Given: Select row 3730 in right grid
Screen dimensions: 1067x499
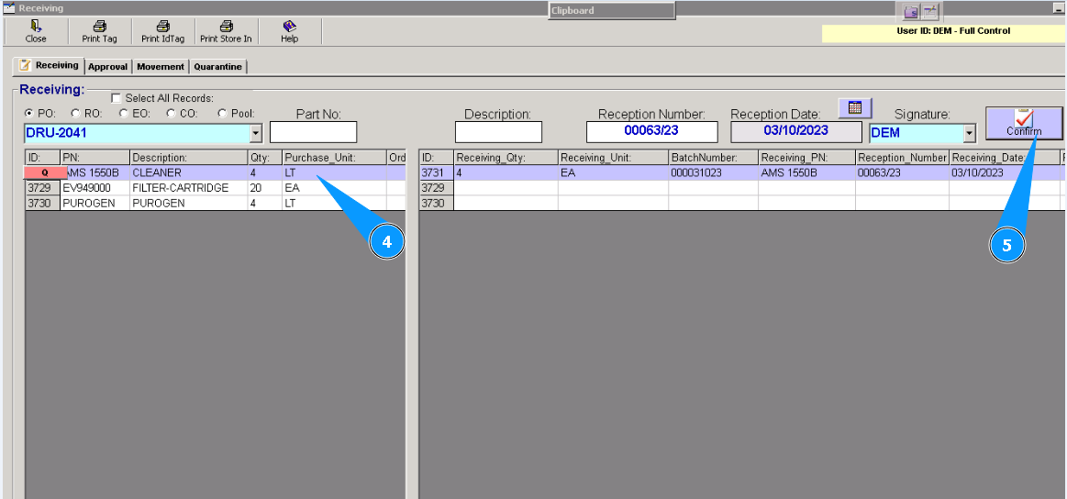Looking at the screenshot, I should click(x=437, y=203).
